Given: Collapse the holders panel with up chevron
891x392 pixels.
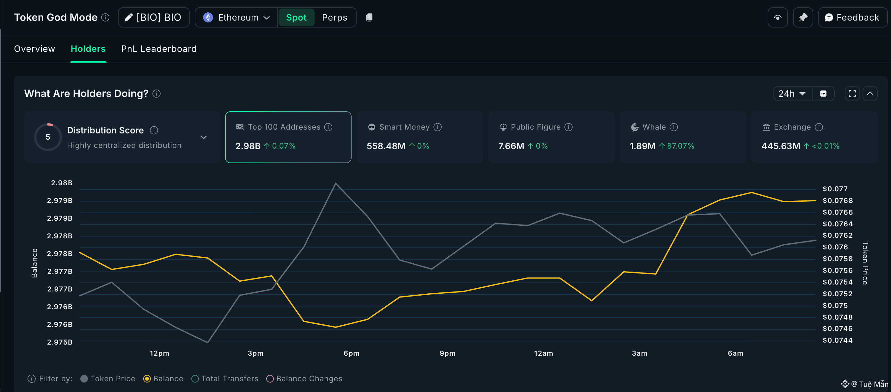Looking at the screenshot, I should pos(869,94).
